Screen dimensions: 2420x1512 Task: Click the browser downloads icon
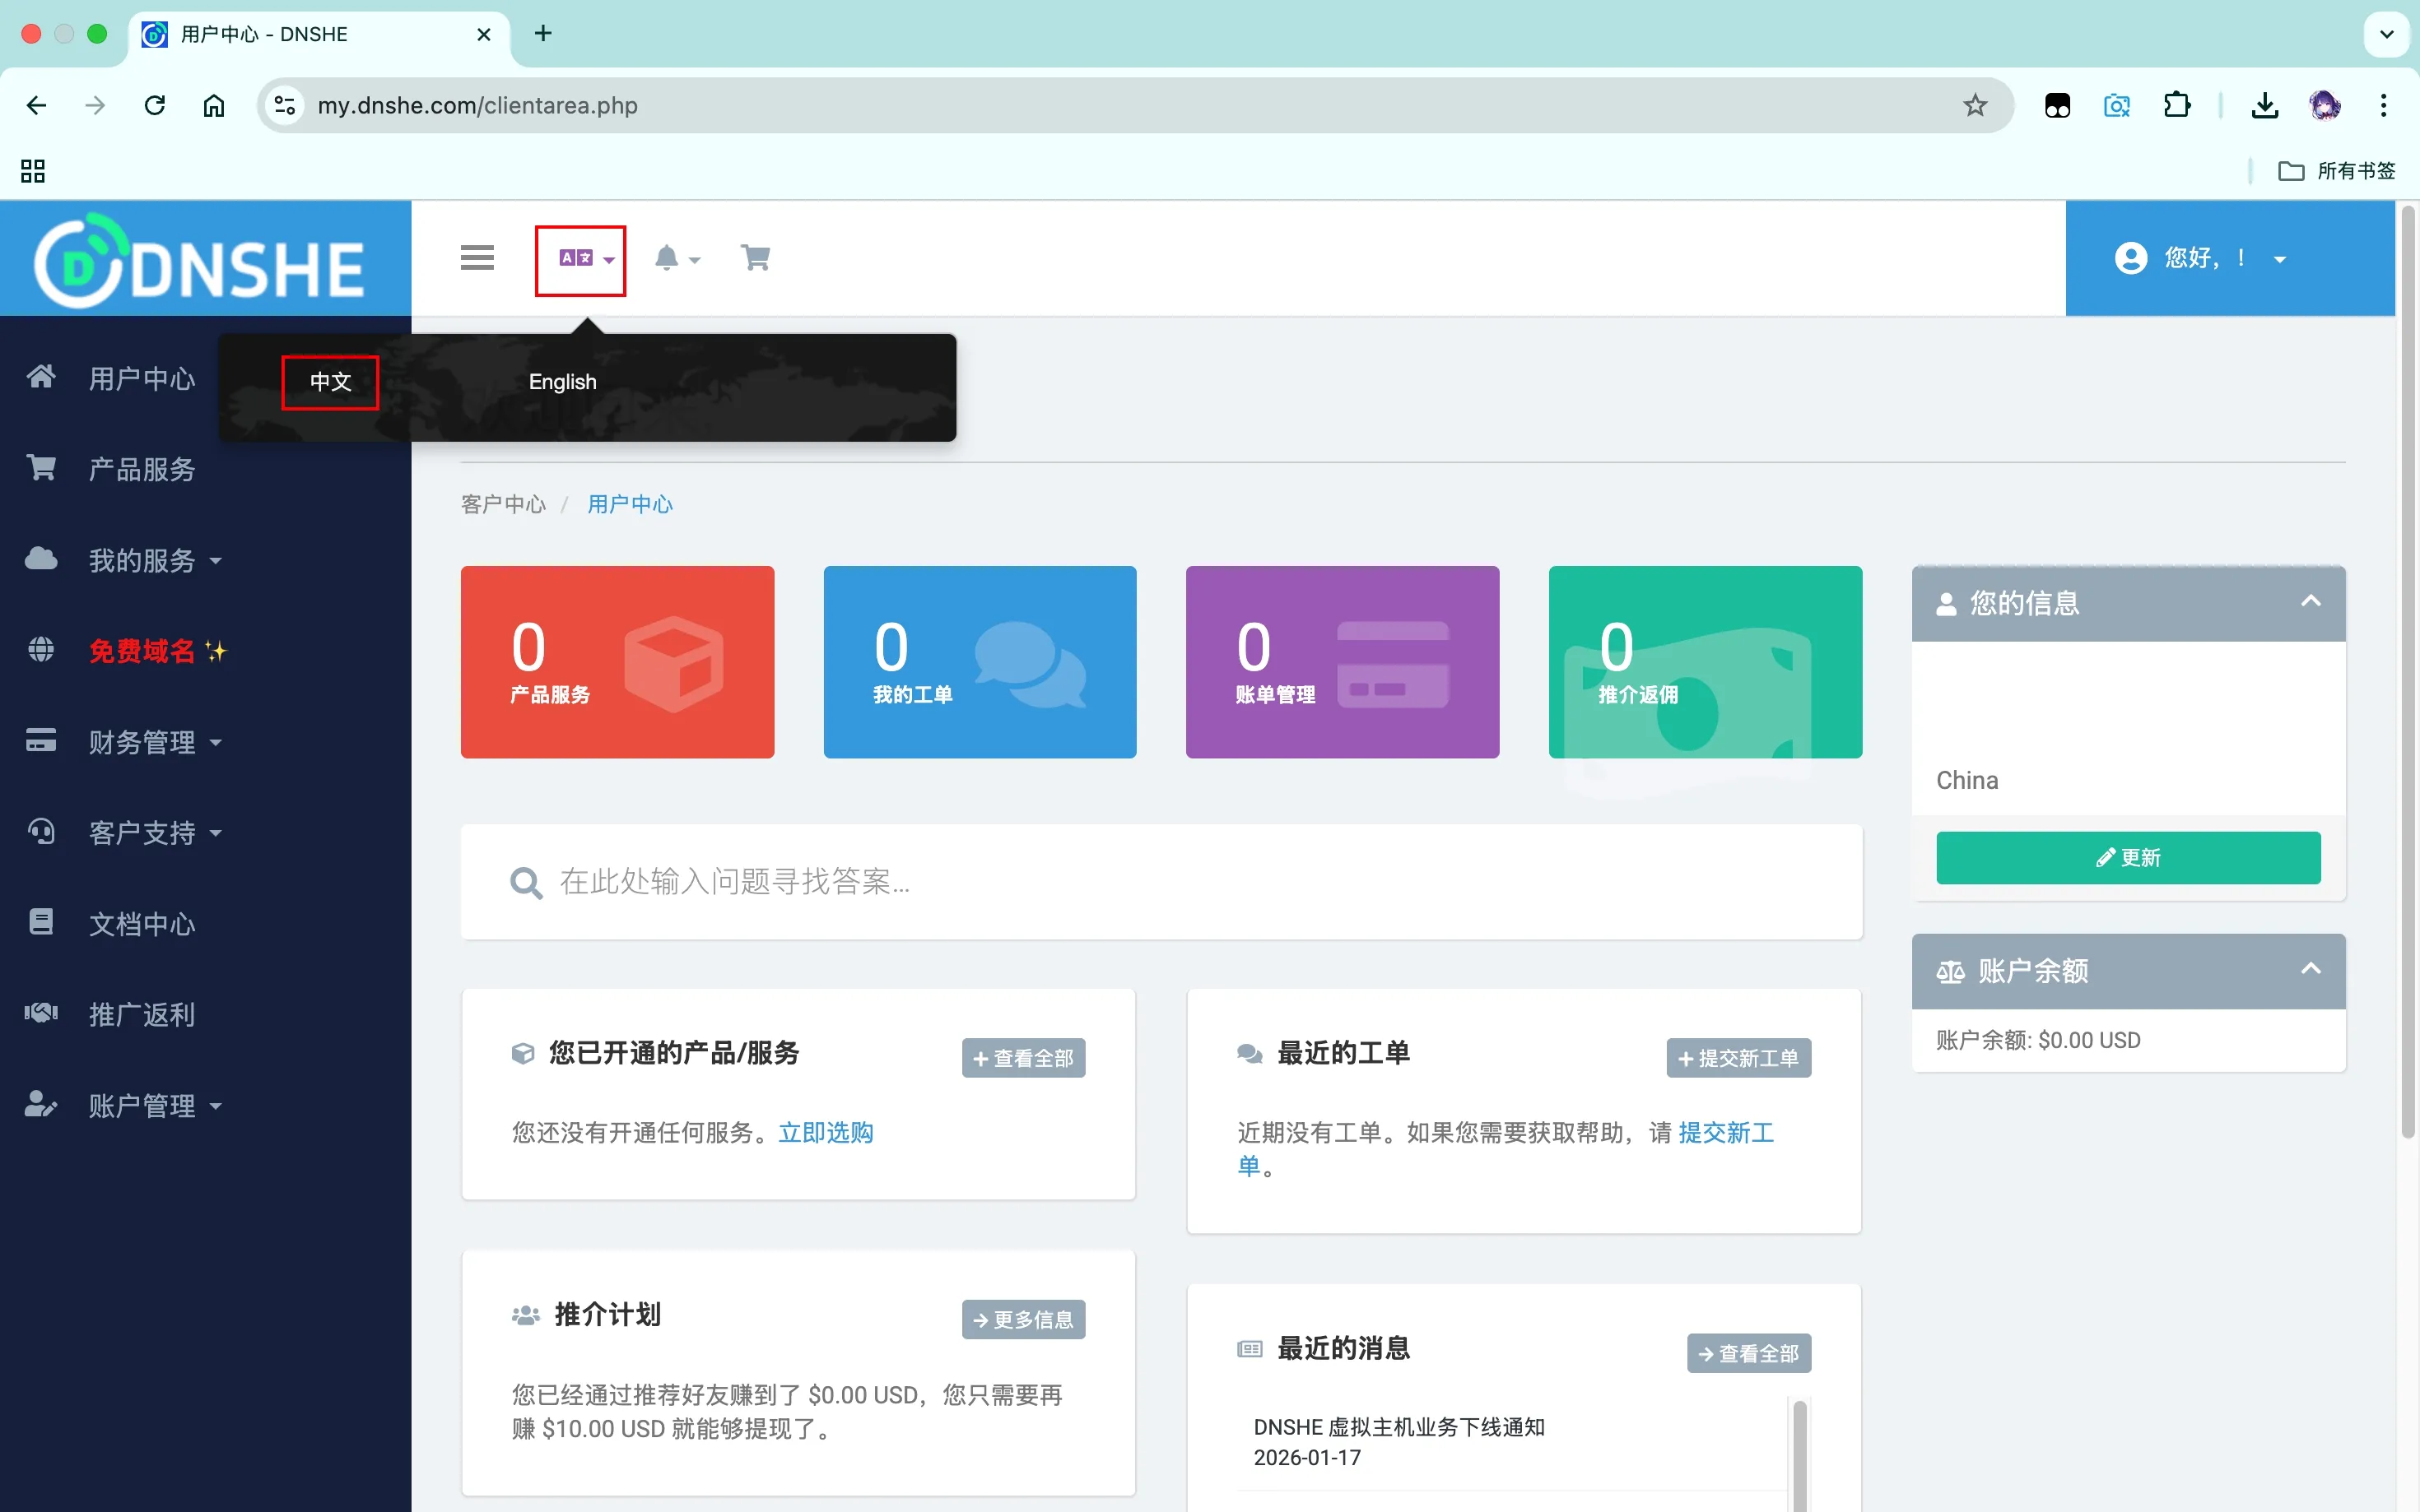[x=2264, y=105]
